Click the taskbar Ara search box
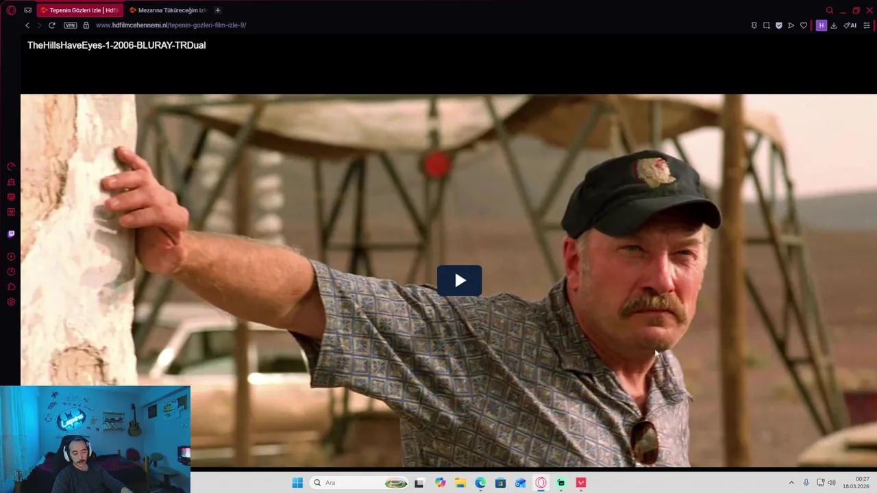Viewport: 877px width, 493px height. coord(359,483)
